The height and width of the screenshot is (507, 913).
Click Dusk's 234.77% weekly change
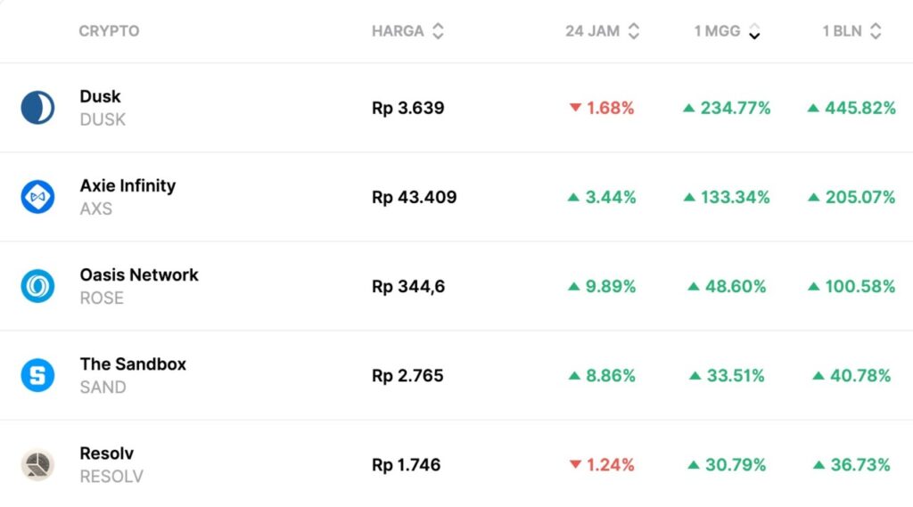[x=727, y=108]
